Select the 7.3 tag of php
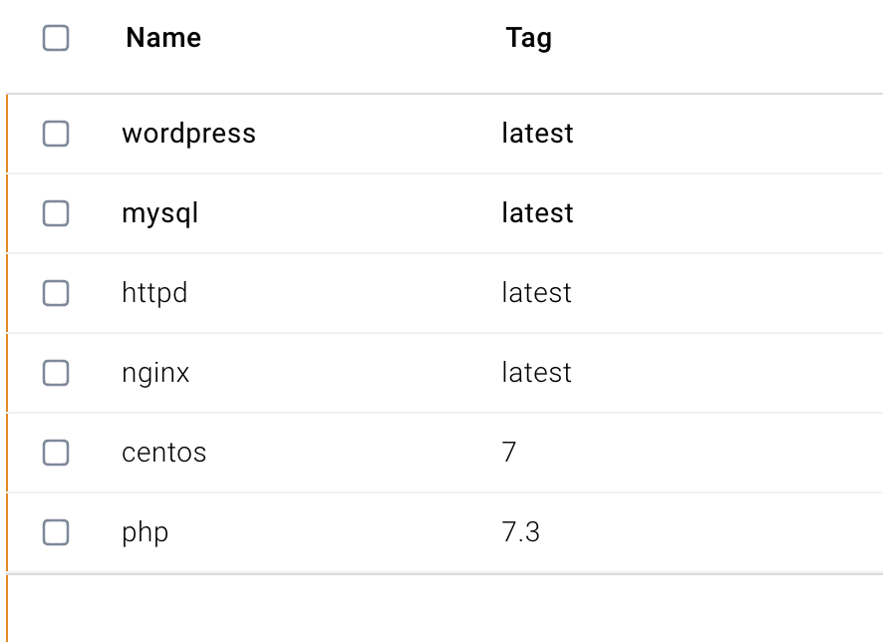The width and height of the screenshot is (883, 642). click(x=520, y=532)
